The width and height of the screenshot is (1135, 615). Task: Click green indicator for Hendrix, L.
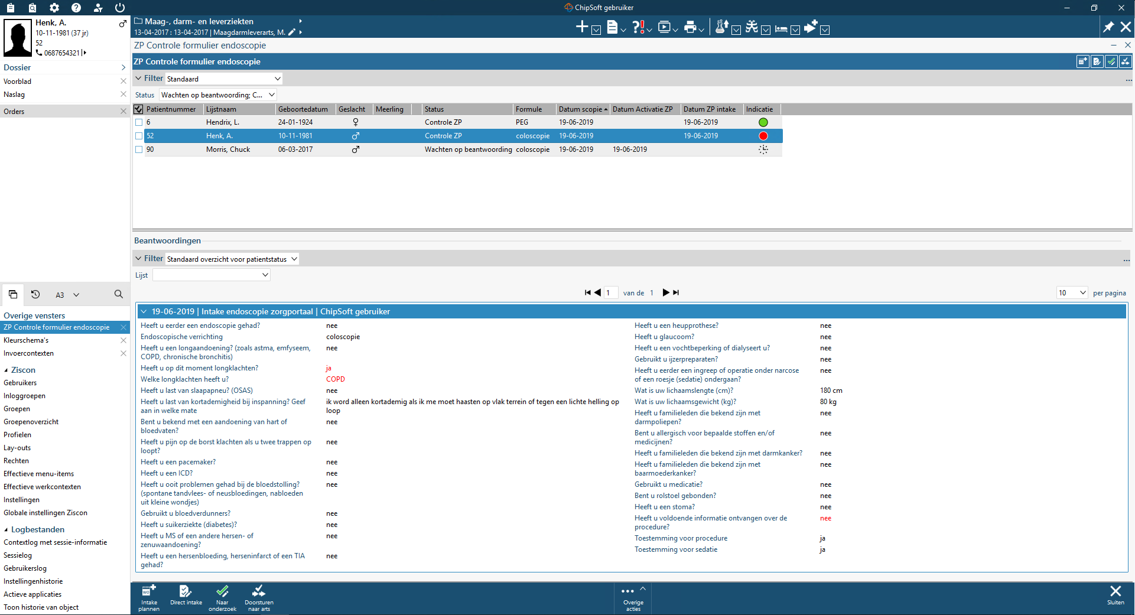763,122
